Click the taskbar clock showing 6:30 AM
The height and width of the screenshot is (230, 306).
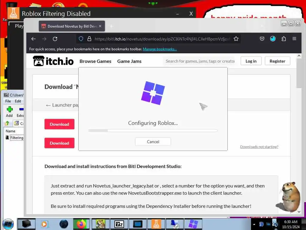(291, 224)
